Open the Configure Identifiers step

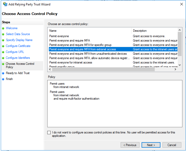pos(18,58)
